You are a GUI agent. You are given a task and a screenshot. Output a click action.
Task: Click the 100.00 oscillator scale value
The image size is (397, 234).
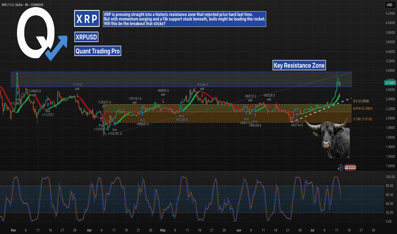click(x=390, y=177)
